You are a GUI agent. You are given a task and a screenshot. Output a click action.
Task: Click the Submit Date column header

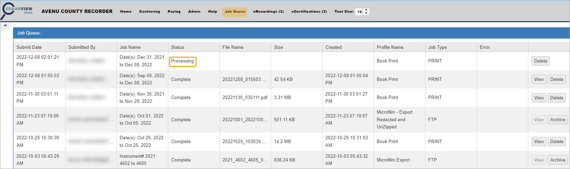point(29,47)
